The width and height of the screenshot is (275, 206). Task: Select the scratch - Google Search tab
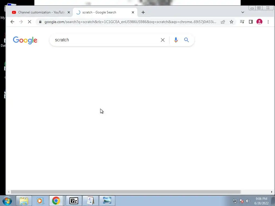pyautogui.click(x=105, y=12)
